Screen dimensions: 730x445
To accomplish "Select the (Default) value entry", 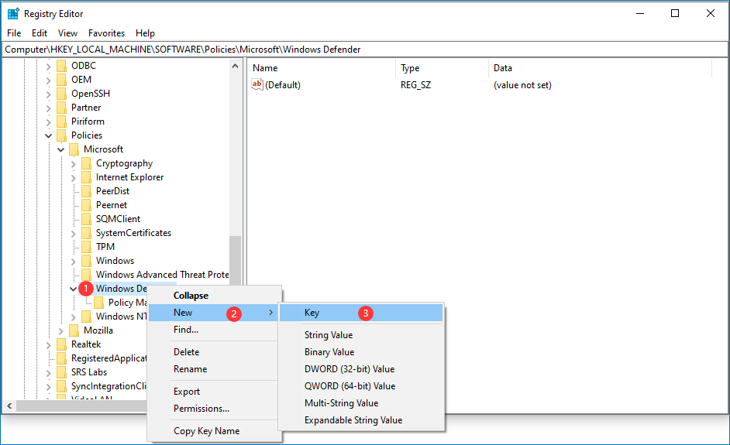I will click(283, 85).
